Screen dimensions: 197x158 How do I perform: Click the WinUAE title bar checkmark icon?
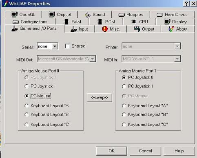5,4
